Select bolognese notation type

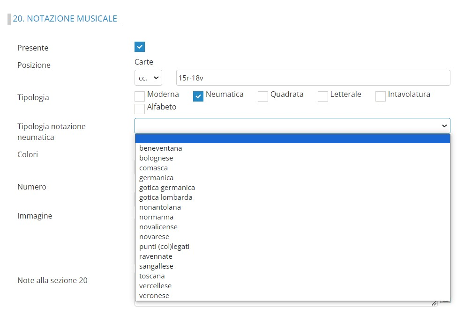[x=156, y=158]
